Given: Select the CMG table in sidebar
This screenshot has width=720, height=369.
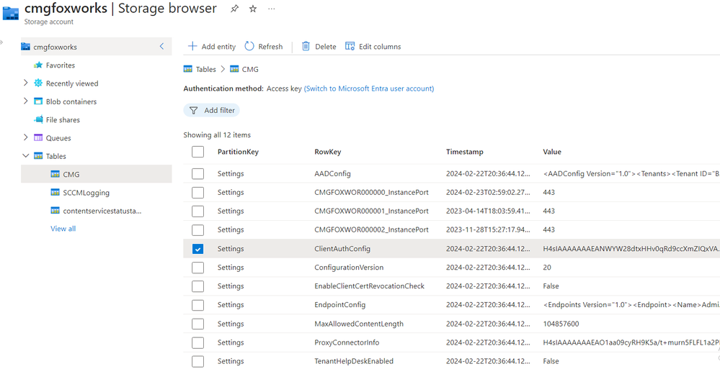Looking at the screenshot, I should pyautogui.click(x=97, y=174).
